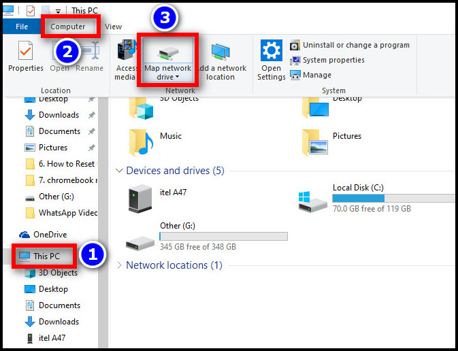The width and height of the screenshot is (458, 351).
Task: Select 3D Objects under This PC
Action: click(x=51, y=273)
